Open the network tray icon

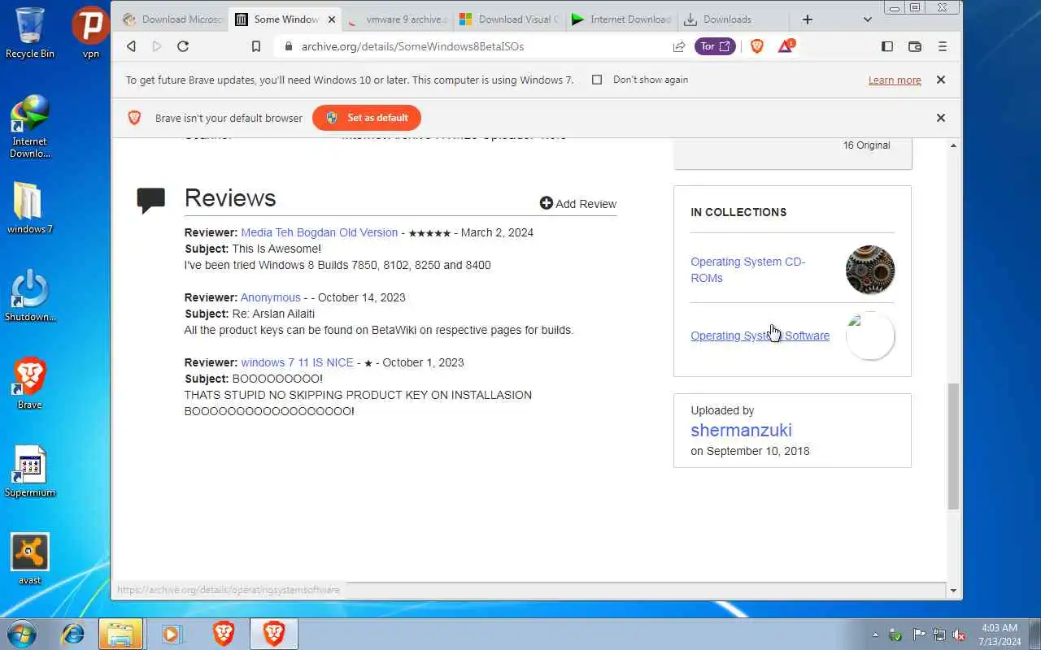click(x=939, y=635)
